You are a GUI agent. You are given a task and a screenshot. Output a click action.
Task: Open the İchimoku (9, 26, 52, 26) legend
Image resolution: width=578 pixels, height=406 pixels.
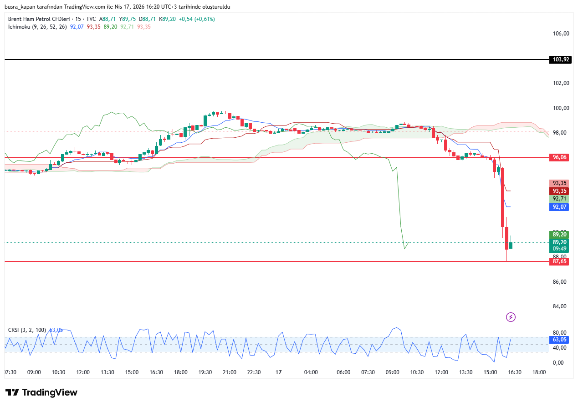[37, 27]
